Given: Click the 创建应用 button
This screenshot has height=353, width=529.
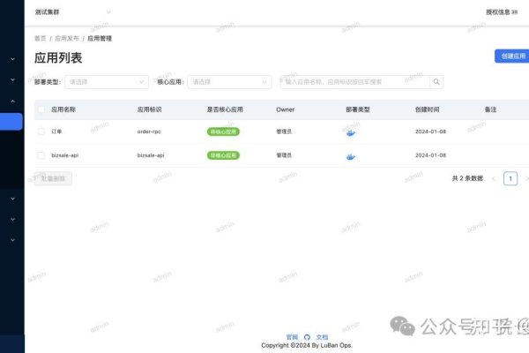Looking at the screenshot, I should [x=511, y=56].
